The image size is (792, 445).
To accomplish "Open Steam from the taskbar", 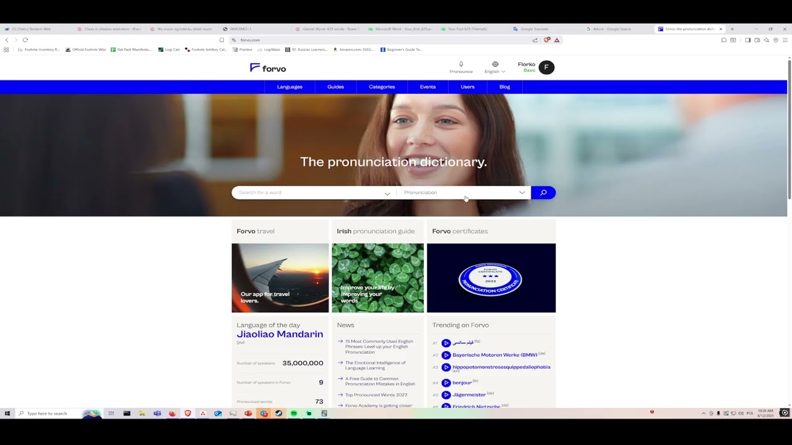I will [x=278, y=413].
